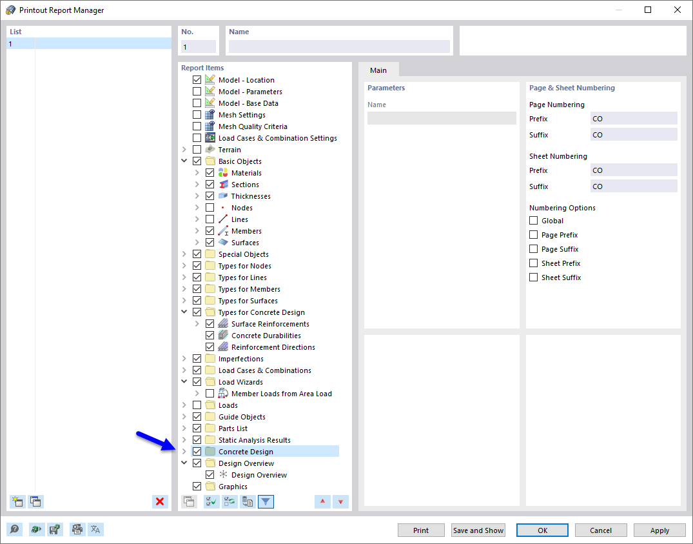Screen dimensions: 693x544
Task: Expand the Loads tree item
Action: (184, 405)
